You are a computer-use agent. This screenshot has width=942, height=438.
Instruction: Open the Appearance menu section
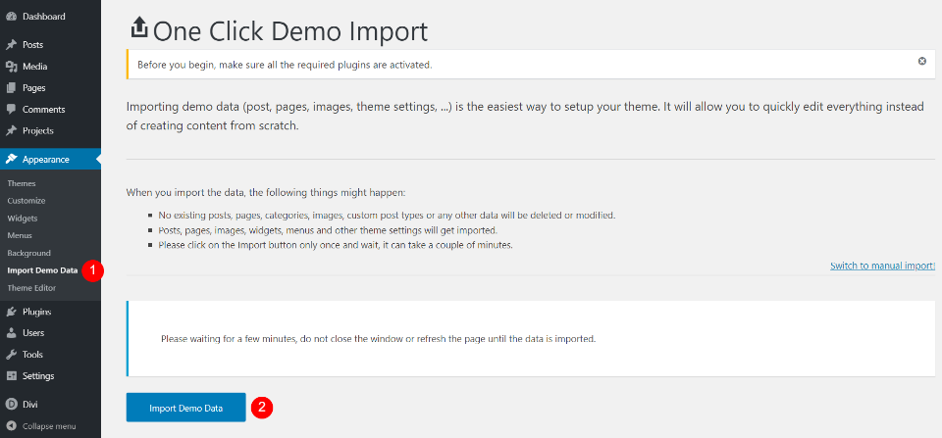pyautogui.click(x=45, y=159)
